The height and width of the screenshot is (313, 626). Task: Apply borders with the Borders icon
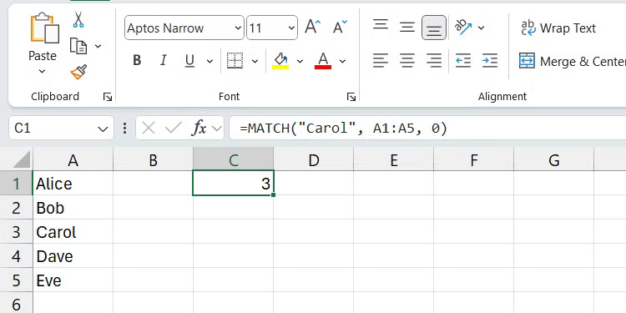coord(235,61)
